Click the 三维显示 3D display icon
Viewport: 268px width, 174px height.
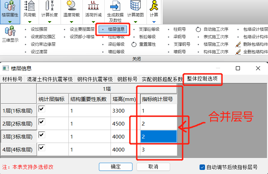[10, 31]
